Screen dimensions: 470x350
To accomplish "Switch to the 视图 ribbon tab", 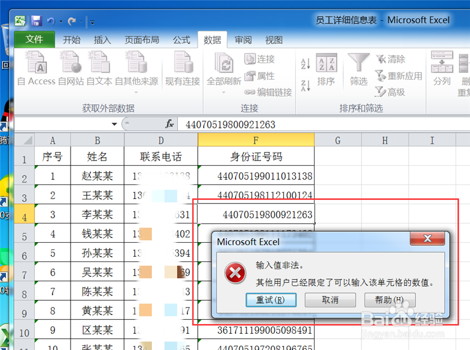I will coord(274,40).
